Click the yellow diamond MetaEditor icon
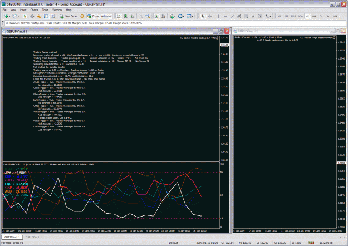This screenshot has height=246, width=348. [82, 16]
